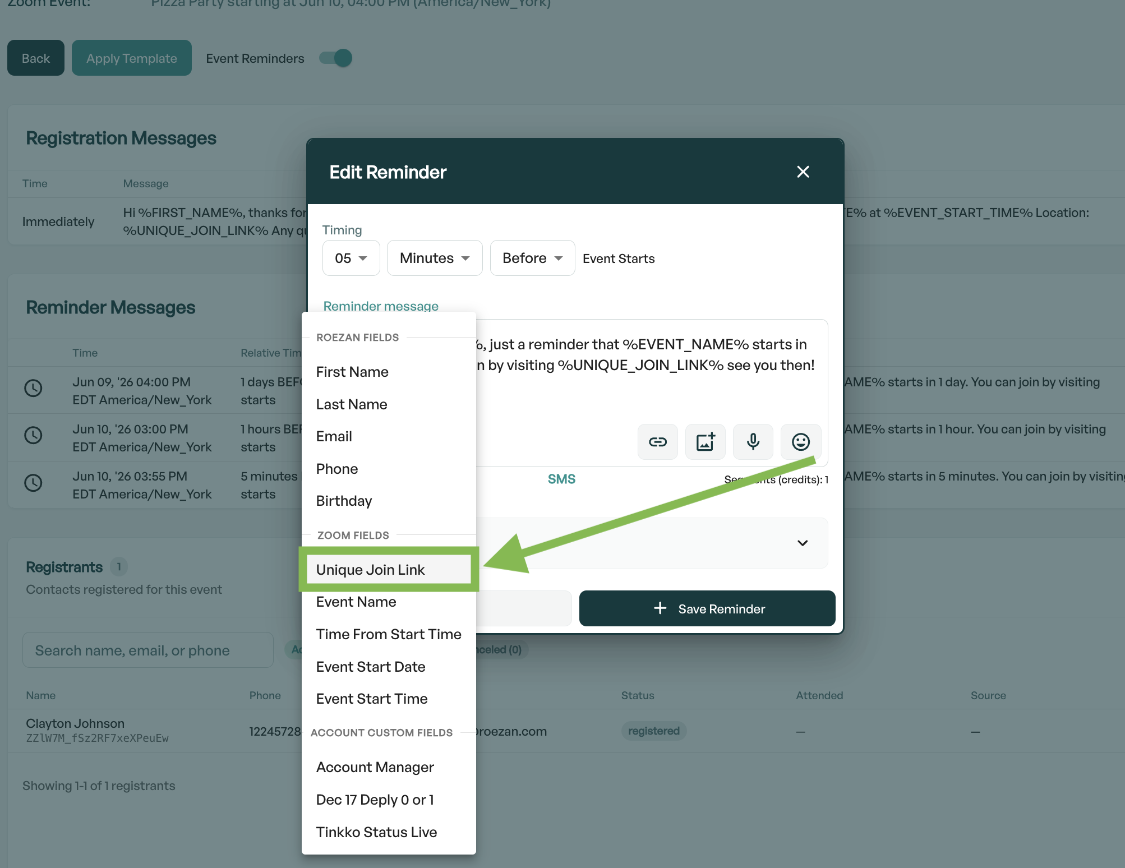Click the Source column header
The image size is (1125, 868).
(x=988, y=695)
